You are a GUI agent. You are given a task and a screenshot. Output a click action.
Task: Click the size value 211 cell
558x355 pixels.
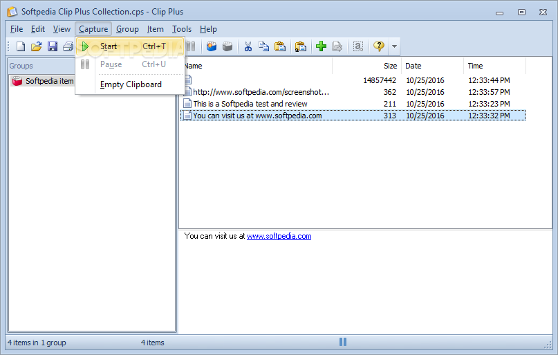click(x=390, y=104)
